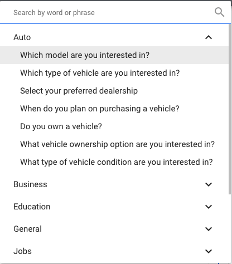Open the Jobs category label
Viewport: 232px width, 264px height.
(x=22, y=251)
